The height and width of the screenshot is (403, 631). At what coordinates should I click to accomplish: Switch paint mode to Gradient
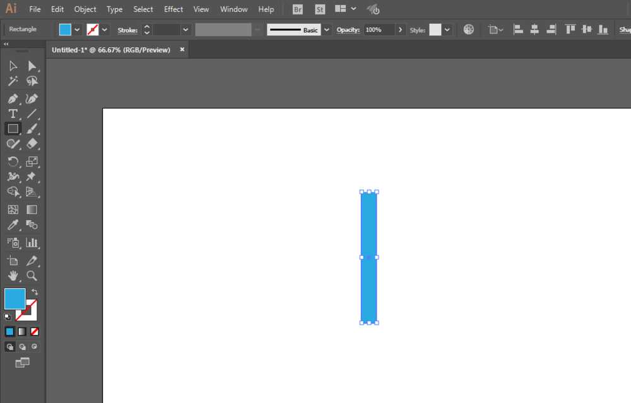click(x=22, y=331)
